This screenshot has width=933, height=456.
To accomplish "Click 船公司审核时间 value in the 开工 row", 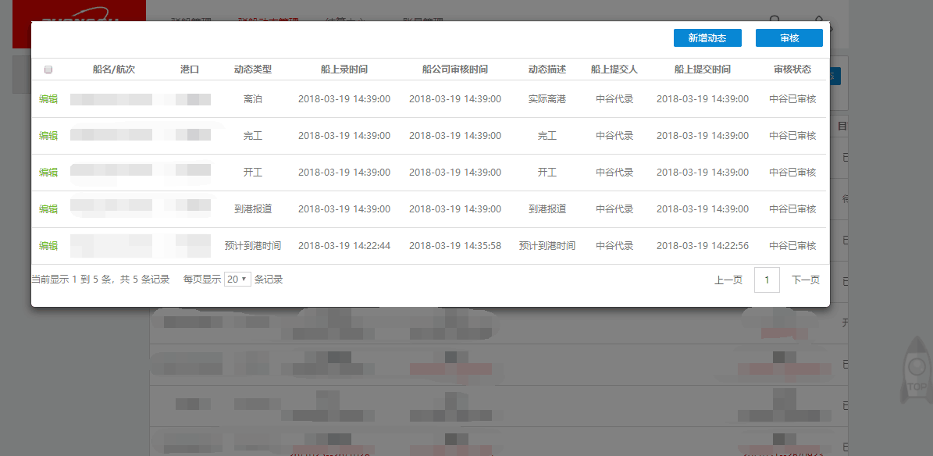I will (455, 172).
